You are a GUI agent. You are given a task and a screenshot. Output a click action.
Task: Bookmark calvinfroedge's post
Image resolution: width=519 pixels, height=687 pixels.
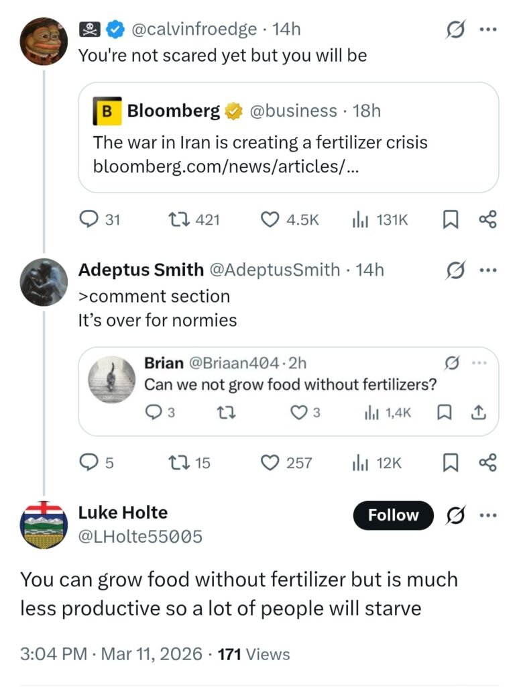(x=449, y=219)
